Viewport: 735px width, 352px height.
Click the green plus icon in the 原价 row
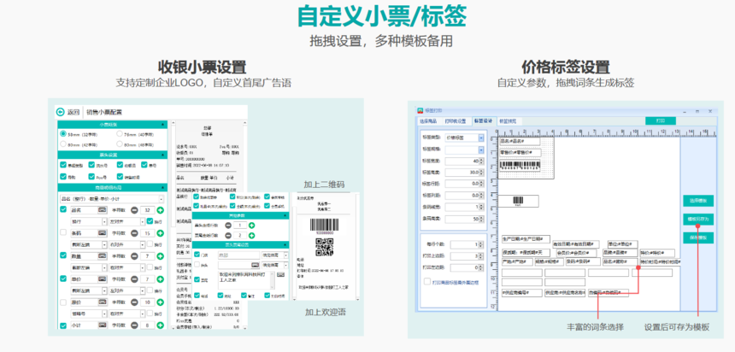tap(161, 302)
